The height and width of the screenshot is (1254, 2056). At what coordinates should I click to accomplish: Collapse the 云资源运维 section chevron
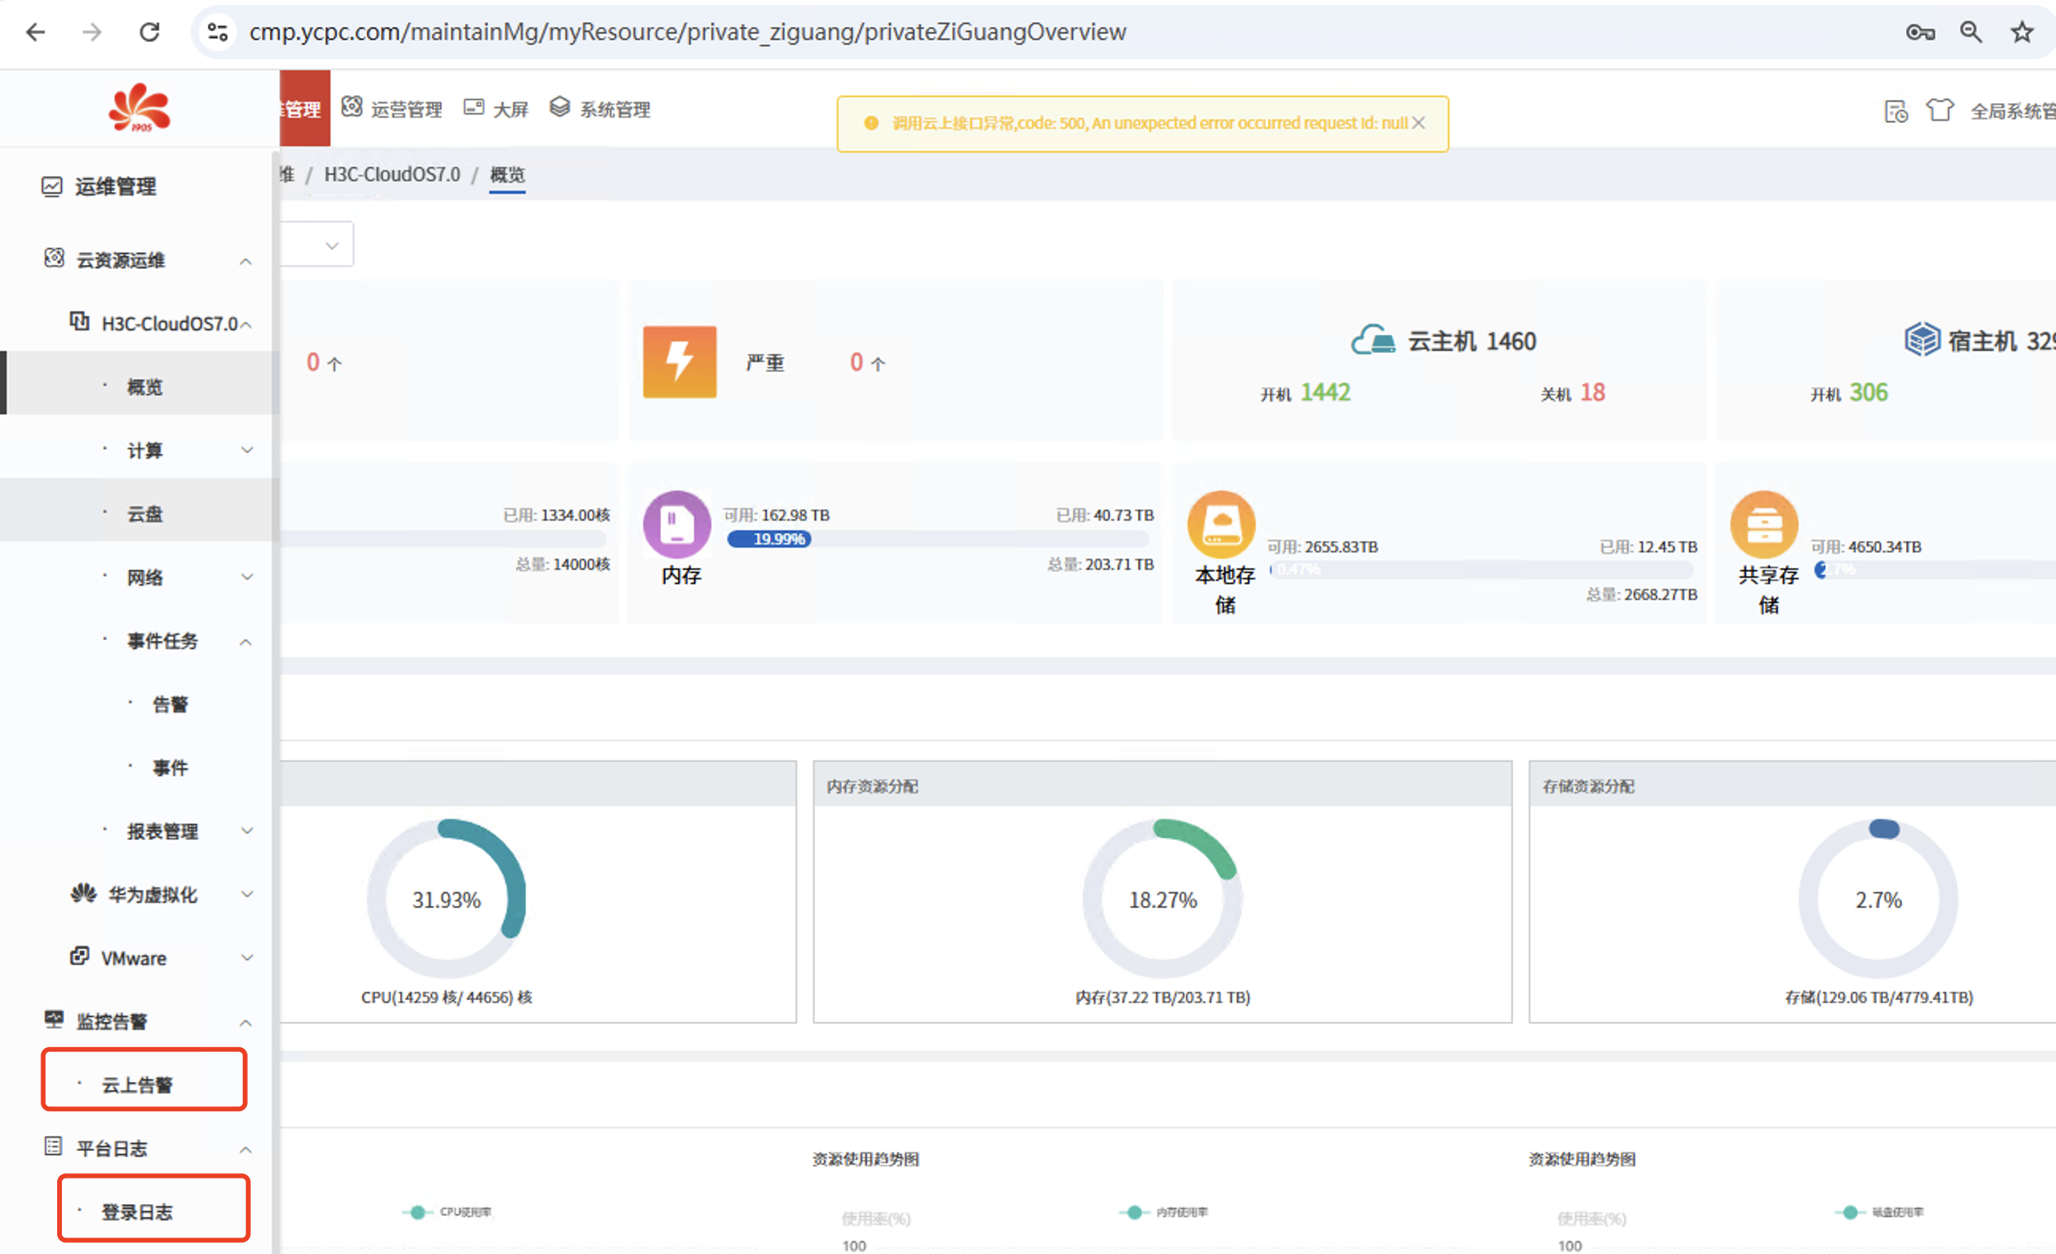pos(245,262)
